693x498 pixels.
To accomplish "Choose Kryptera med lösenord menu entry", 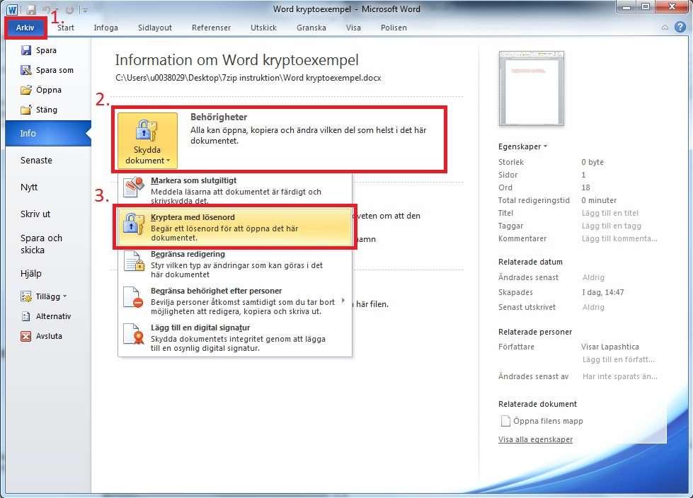I will [235, 227].
